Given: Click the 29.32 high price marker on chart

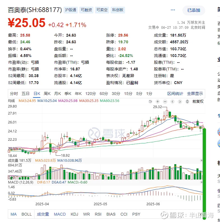Looking at the screenshot, I should coord(158,107).
